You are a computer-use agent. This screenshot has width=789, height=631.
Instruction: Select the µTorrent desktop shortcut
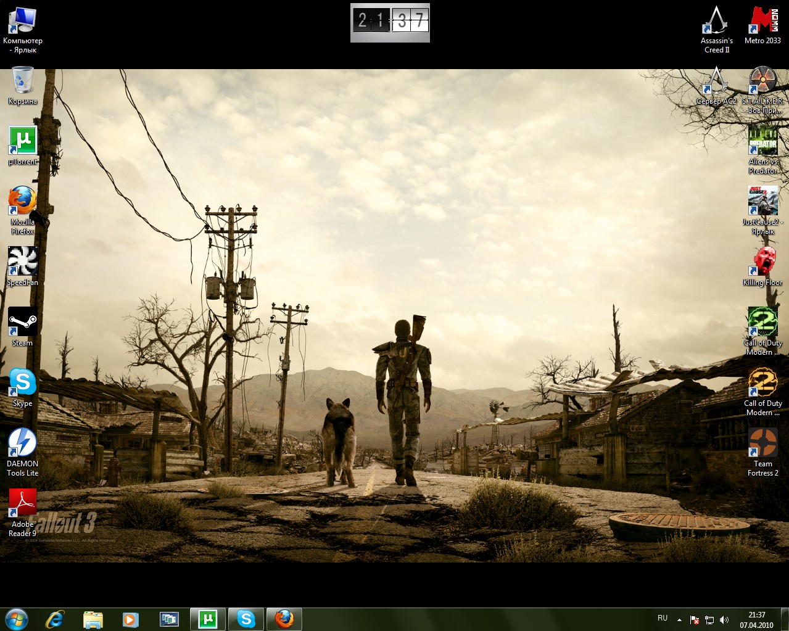(23, 146)
